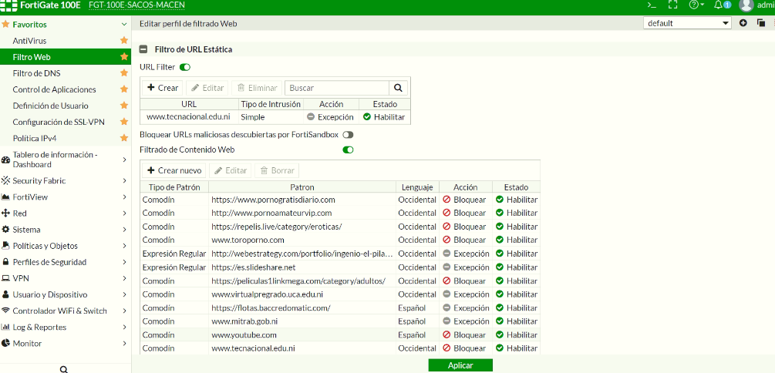Image resolution: width=775 pixels, height=373 pixels.
Task: Click the Buscar search field
Action: (336, 88)
